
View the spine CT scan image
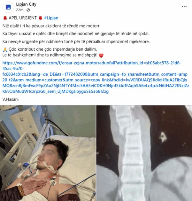coord(144,153)
